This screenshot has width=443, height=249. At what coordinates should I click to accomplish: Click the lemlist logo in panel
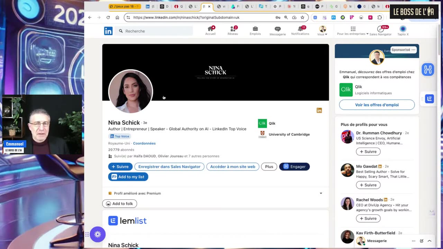click(x=127, y=221)
